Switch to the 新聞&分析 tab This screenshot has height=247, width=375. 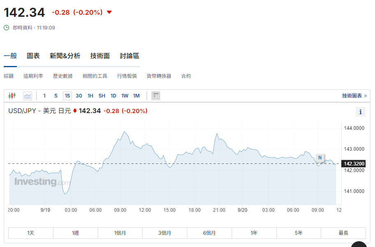pyautogui.click(x=65, y=56)
